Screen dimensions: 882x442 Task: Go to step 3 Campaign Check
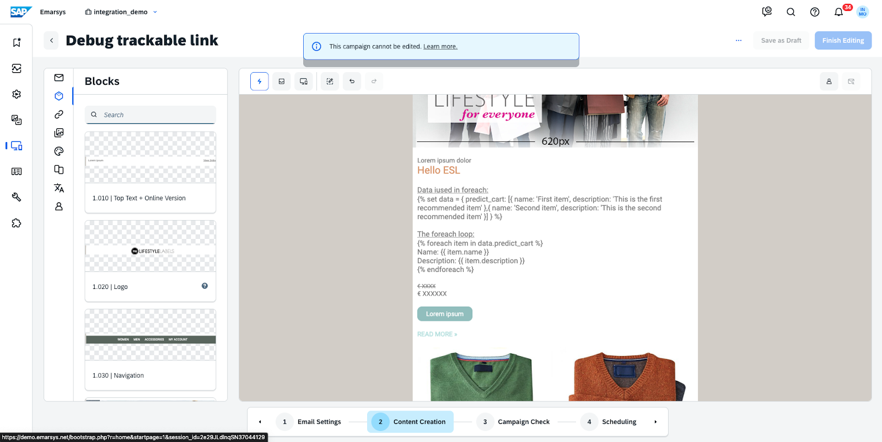tap(514, 422)
